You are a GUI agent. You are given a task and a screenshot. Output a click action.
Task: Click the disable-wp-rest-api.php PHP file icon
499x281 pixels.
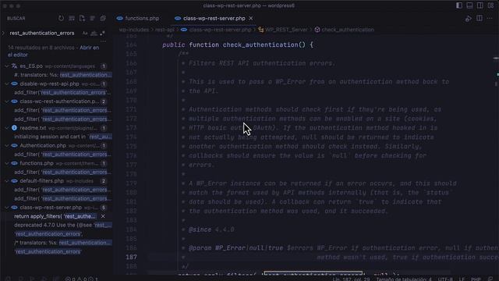(x=14, y=84)
